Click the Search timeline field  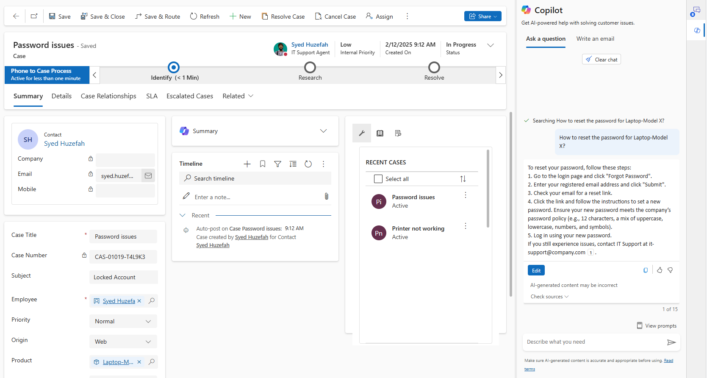point(255,178)
